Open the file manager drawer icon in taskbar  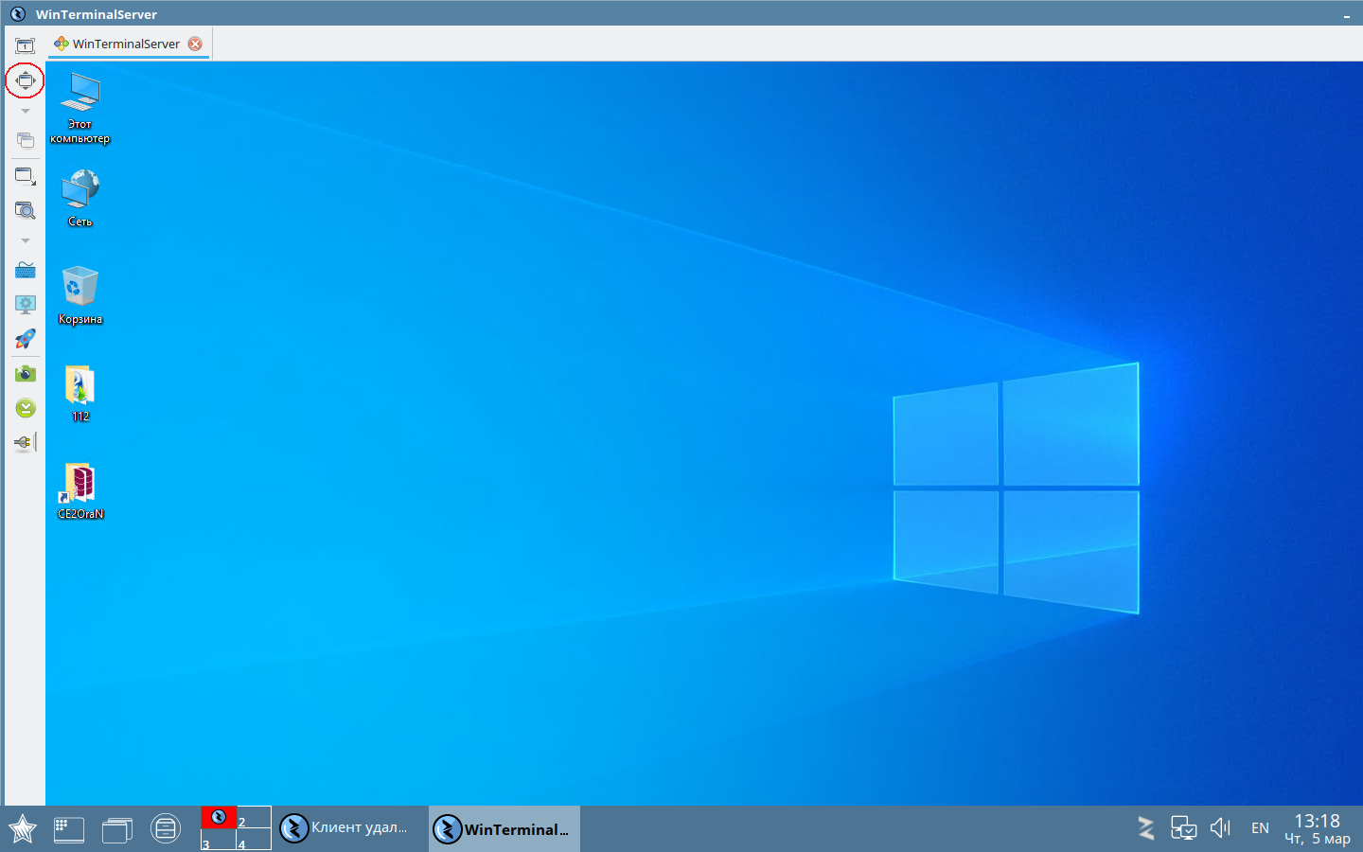point(166,829)
